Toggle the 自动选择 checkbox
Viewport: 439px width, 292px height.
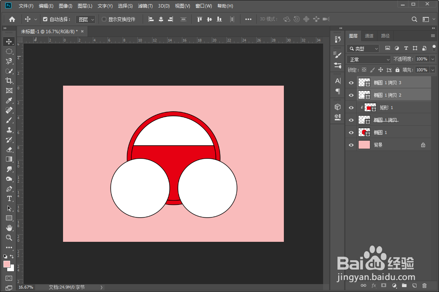coord(45,19)
